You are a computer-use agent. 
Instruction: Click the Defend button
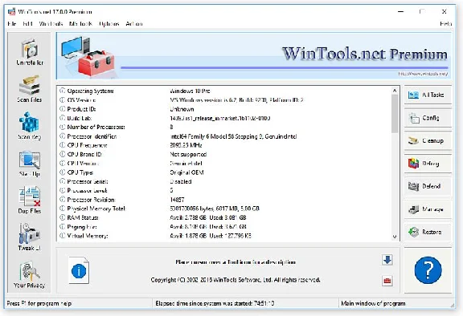point(428,186)
